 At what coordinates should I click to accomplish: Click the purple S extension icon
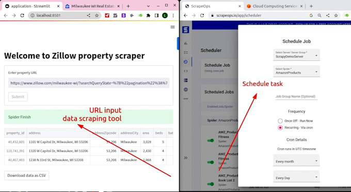123,15
